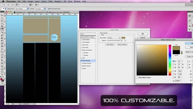
Task: Select the S saturation radio button
Action: click(x=173, y=64)
